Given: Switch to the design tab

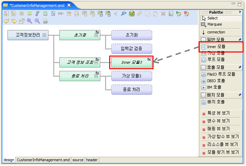Looking at the screenshot, I should [9, 160].
